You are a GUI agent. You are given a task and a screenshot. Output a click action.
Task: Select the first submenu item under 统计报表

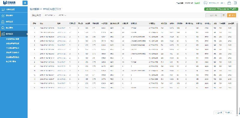click(x=13, y=39)
